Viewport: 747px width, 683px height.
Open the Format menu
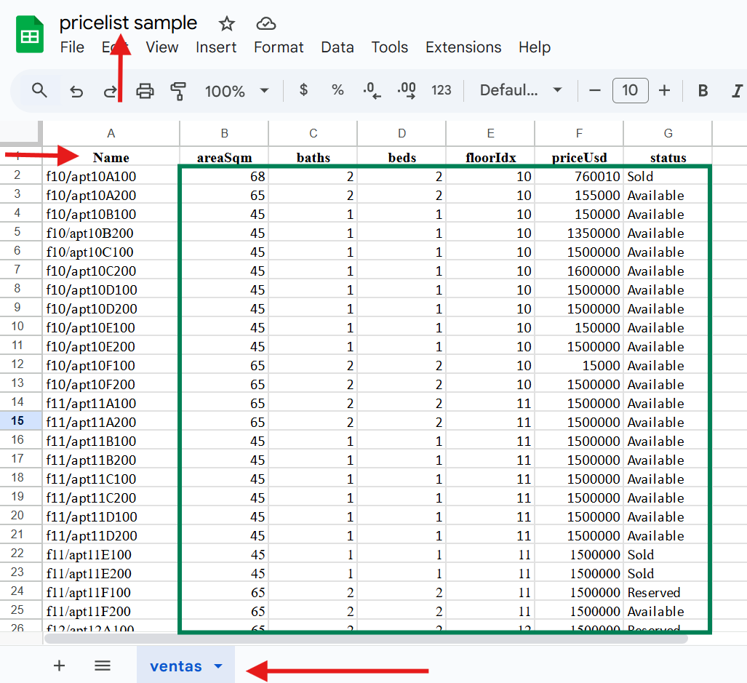point(279,47)
